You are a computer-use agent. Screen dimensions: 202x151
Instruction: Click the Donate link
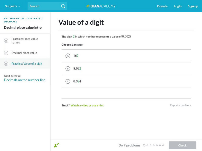tap(162, 6)
